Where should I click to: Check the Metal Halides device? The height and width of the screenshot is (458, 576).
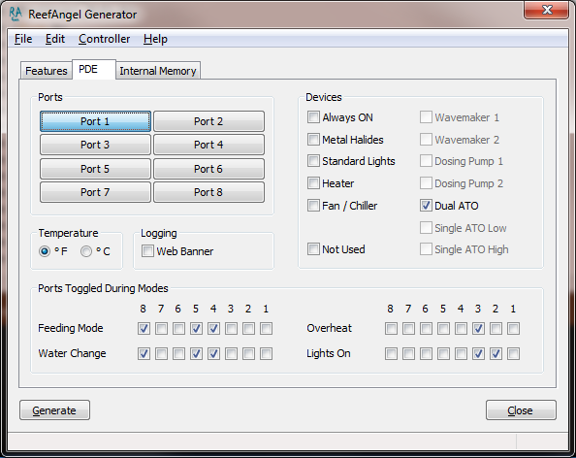(313, 140)
